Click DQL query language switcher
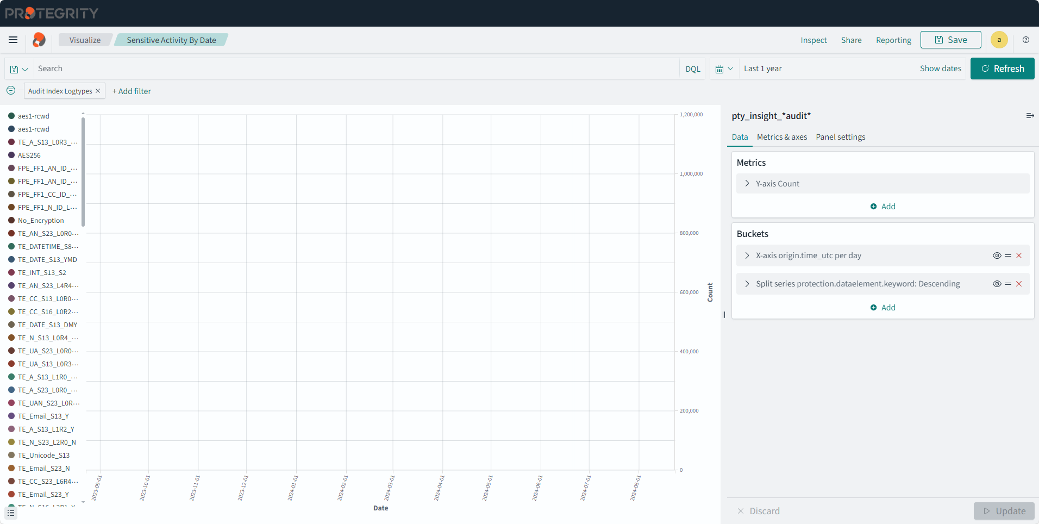The height and width of the screenshot is (524, 1039). click(692, 69)
